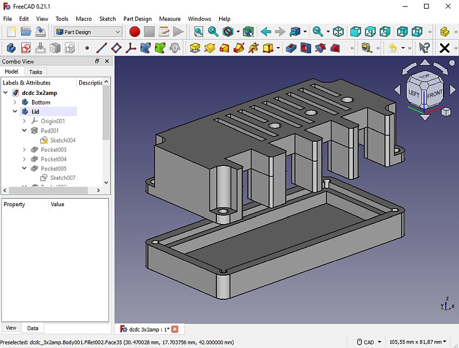
Task: Click the Pocket tool icon
Action: click(x=291, y=48)
